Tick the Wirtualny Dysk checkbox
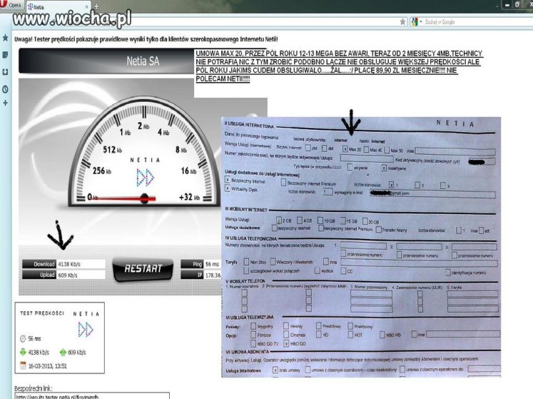The width and height of the screenshot is (533, 399). click(228, 188)
